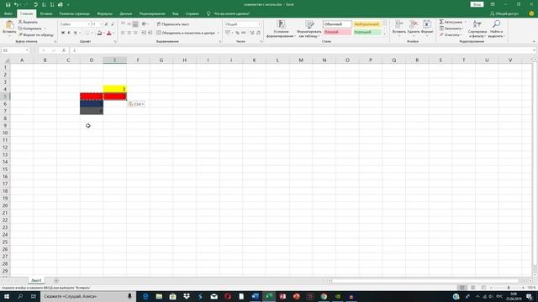Screen dimensions: 538x302
Task: Toggle italic formatting
Action: (x=69, y=33)
